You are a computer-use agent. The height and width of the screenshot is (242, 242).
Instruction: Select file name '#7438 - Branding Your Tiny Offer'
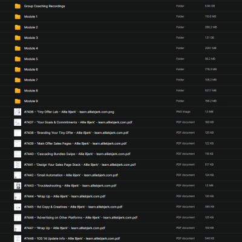pos(76,132)
